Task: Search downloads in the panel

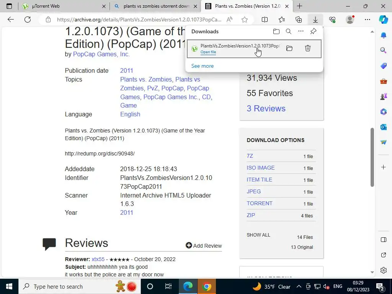Action: (289, 31)
